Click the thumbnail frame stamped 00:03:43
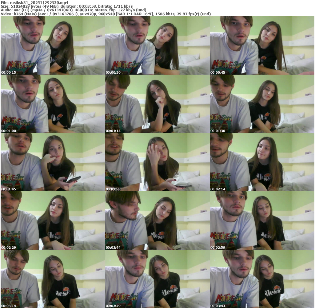This screenshot has width=315, height=308. coord(262,279)
